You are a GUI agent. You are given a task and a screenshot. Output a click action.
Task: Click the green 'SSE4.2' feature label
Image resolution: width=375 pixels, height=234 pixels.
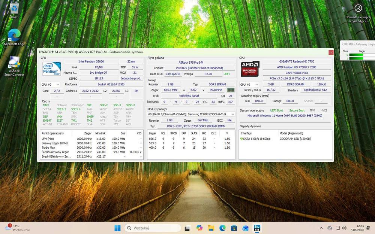click(76, 109)
